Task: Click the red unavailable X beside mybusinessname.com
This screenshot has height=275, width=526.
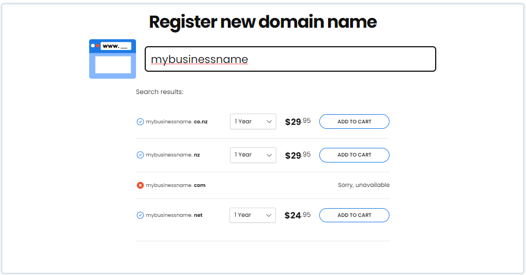Action: pyautogui.click(x=140, y=185)
